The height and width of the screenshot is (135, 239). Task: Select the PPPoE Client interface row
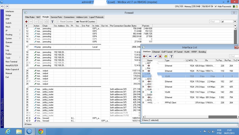[x=190, y=102]
